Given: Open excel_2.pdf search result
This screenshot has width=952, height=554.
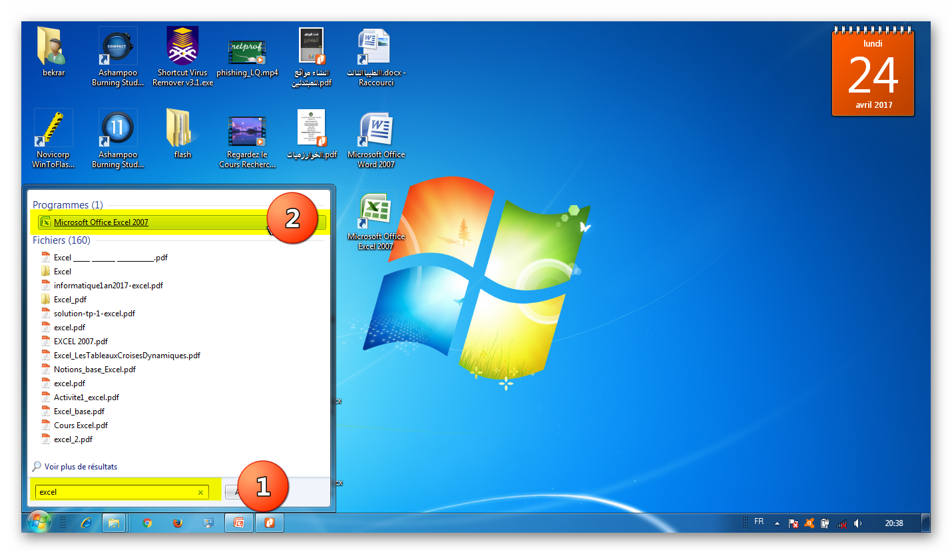Looking at the screenshot, I should point(67,439).
